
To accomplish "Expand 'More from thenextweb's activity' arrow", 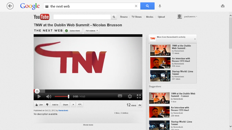I will coord(195,39).
